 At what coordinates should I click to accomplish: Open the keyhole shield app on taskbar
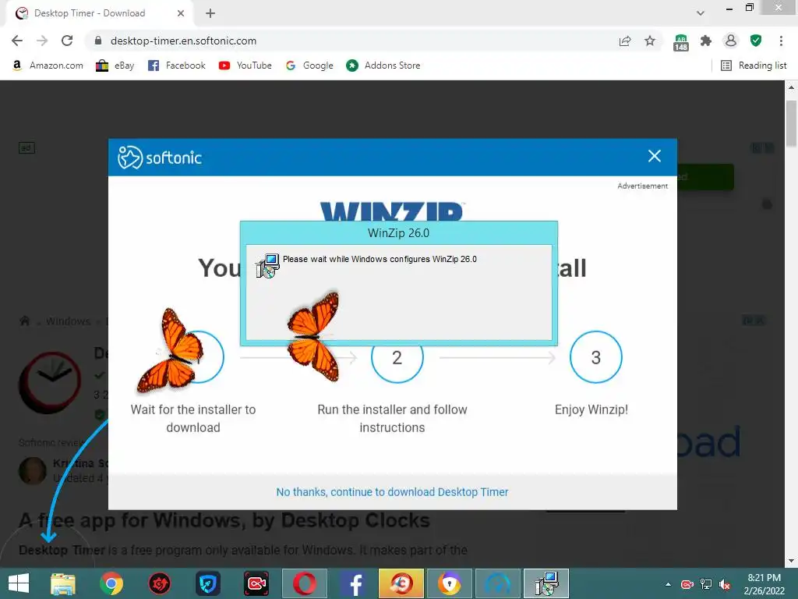450,583
